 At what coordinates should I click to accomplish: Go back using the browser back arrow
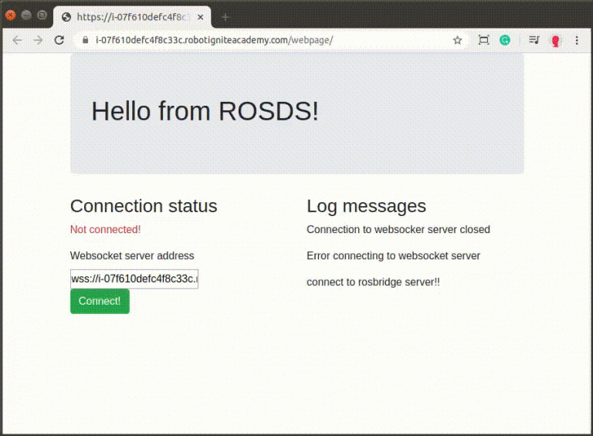coord(17,40)
